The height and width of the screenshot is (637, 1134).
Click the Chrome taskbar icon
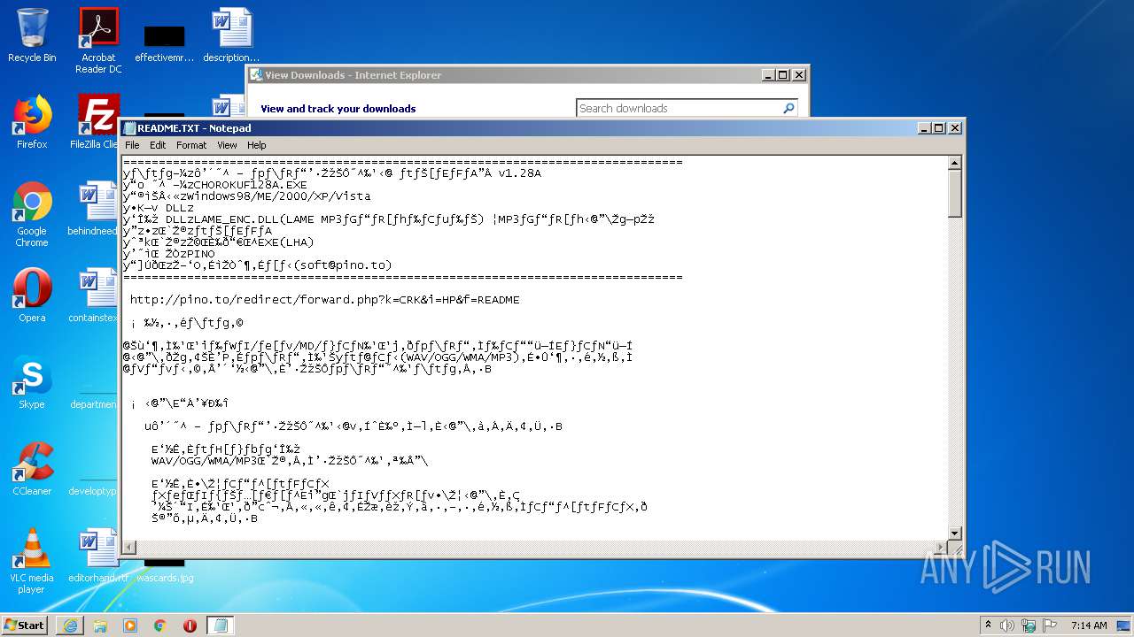(159, 625)
